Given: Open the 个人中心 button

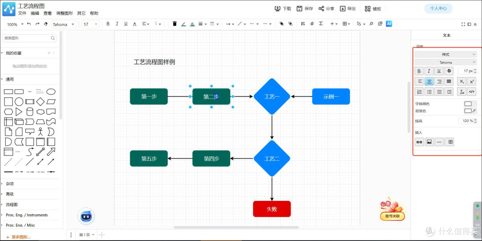Looking at the screenshot, I should pos(438,8).
